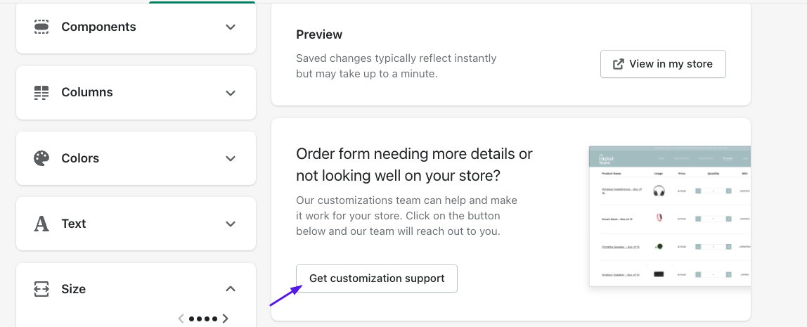This screenshot has width=807, height=327.
Task: Open the Columns settings panel label
Action: [x=87, y=92]
